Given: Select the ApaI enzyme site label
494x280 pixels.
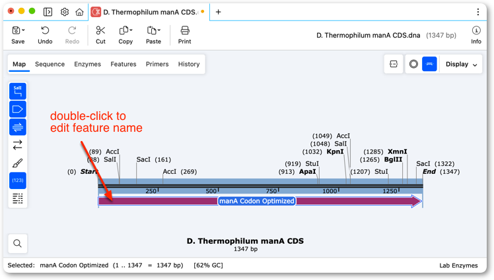Looking at the screenshot, I should click(x=308, y=171).
